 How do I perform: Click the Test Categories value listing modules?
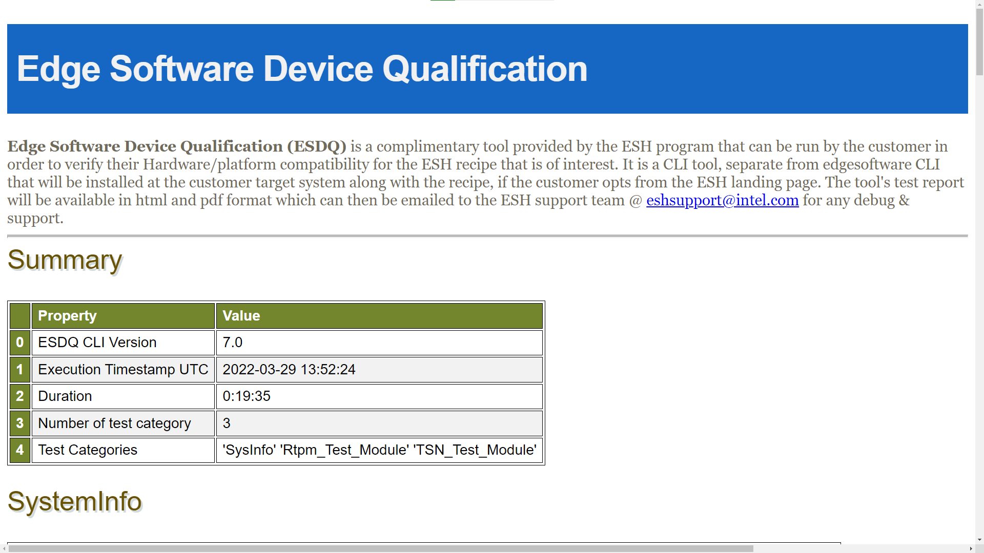pyautogui.click(x=379, y=450)
